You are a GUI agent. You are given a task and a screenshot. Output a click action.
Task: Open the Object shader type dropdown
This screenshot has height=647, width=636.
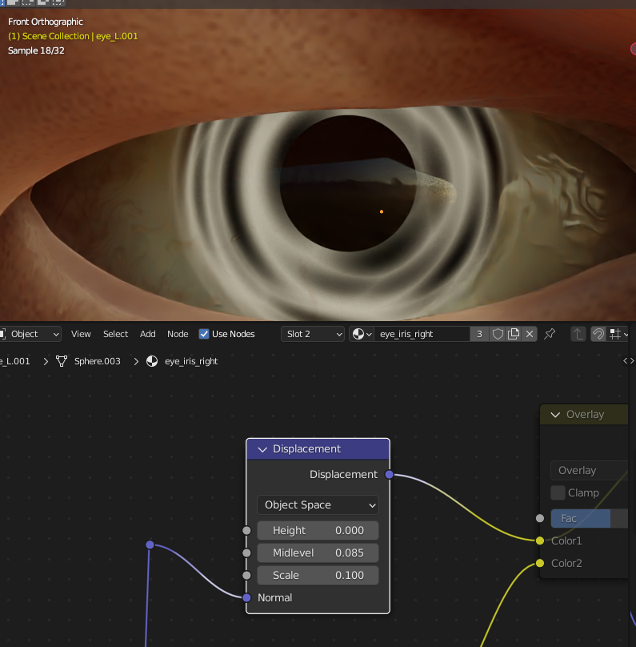pos(30,334)
